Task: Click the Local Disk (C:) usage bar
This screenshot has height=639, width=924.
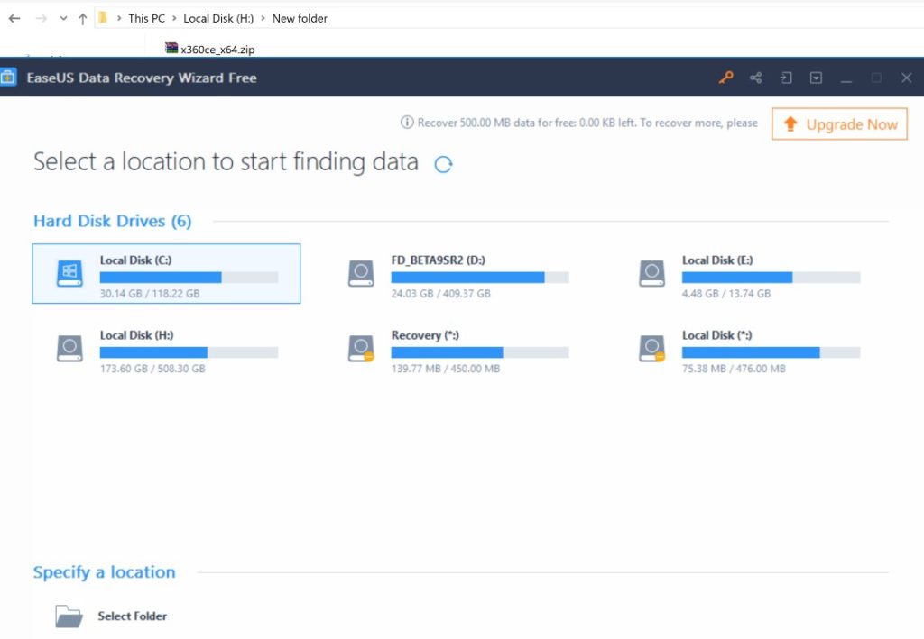Action: coord(189,278)
